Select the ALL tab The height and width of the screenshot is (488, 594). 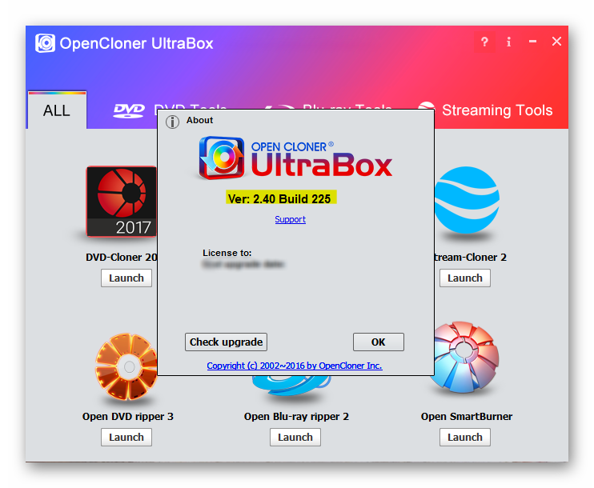[57, 110]
